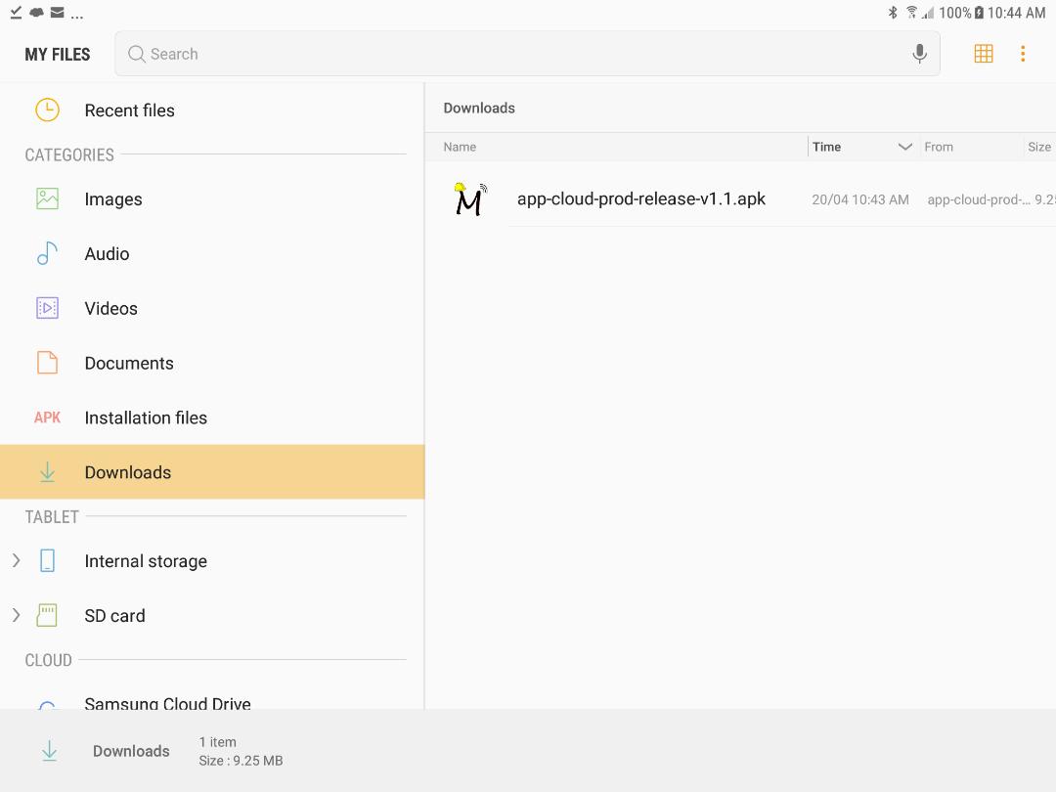Image resolution: width=1056 pixels, height=792 pixels.
Task: Open app-cloud-prod-release-v1.1.apk
Action: [641, 198]
